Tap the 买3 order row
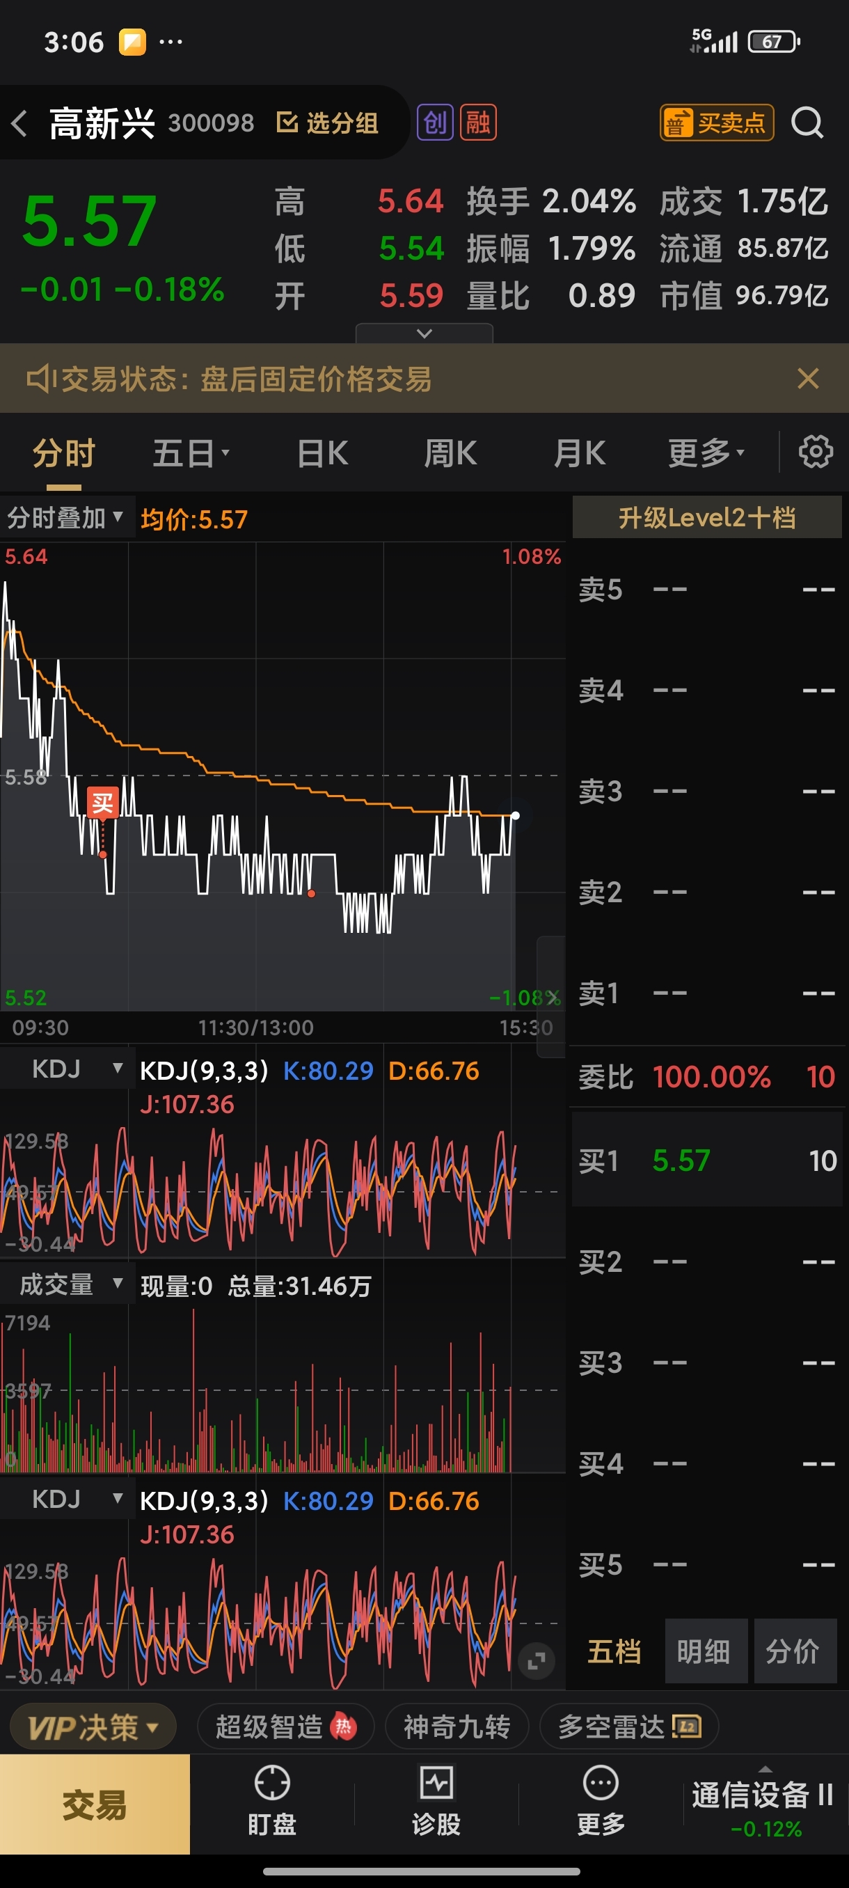 coord(707,1362)
